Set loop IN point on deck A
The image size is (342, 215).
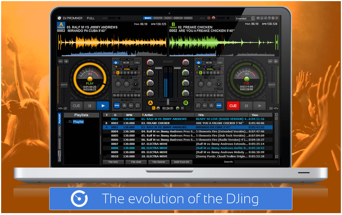point(118,84)
